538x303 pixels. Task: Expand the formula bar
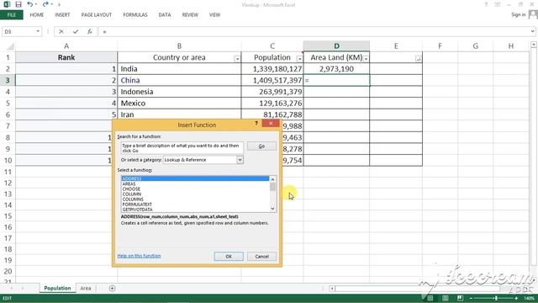coord(532,32)
